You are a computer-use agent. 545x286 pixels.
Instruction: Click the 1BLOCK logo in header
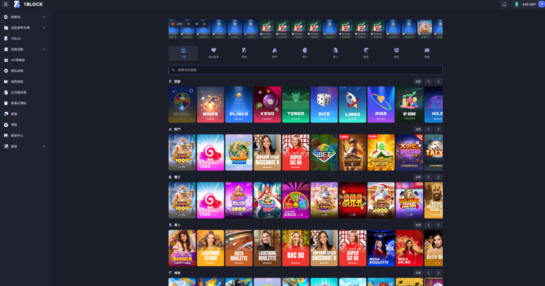tap(28, 4)
